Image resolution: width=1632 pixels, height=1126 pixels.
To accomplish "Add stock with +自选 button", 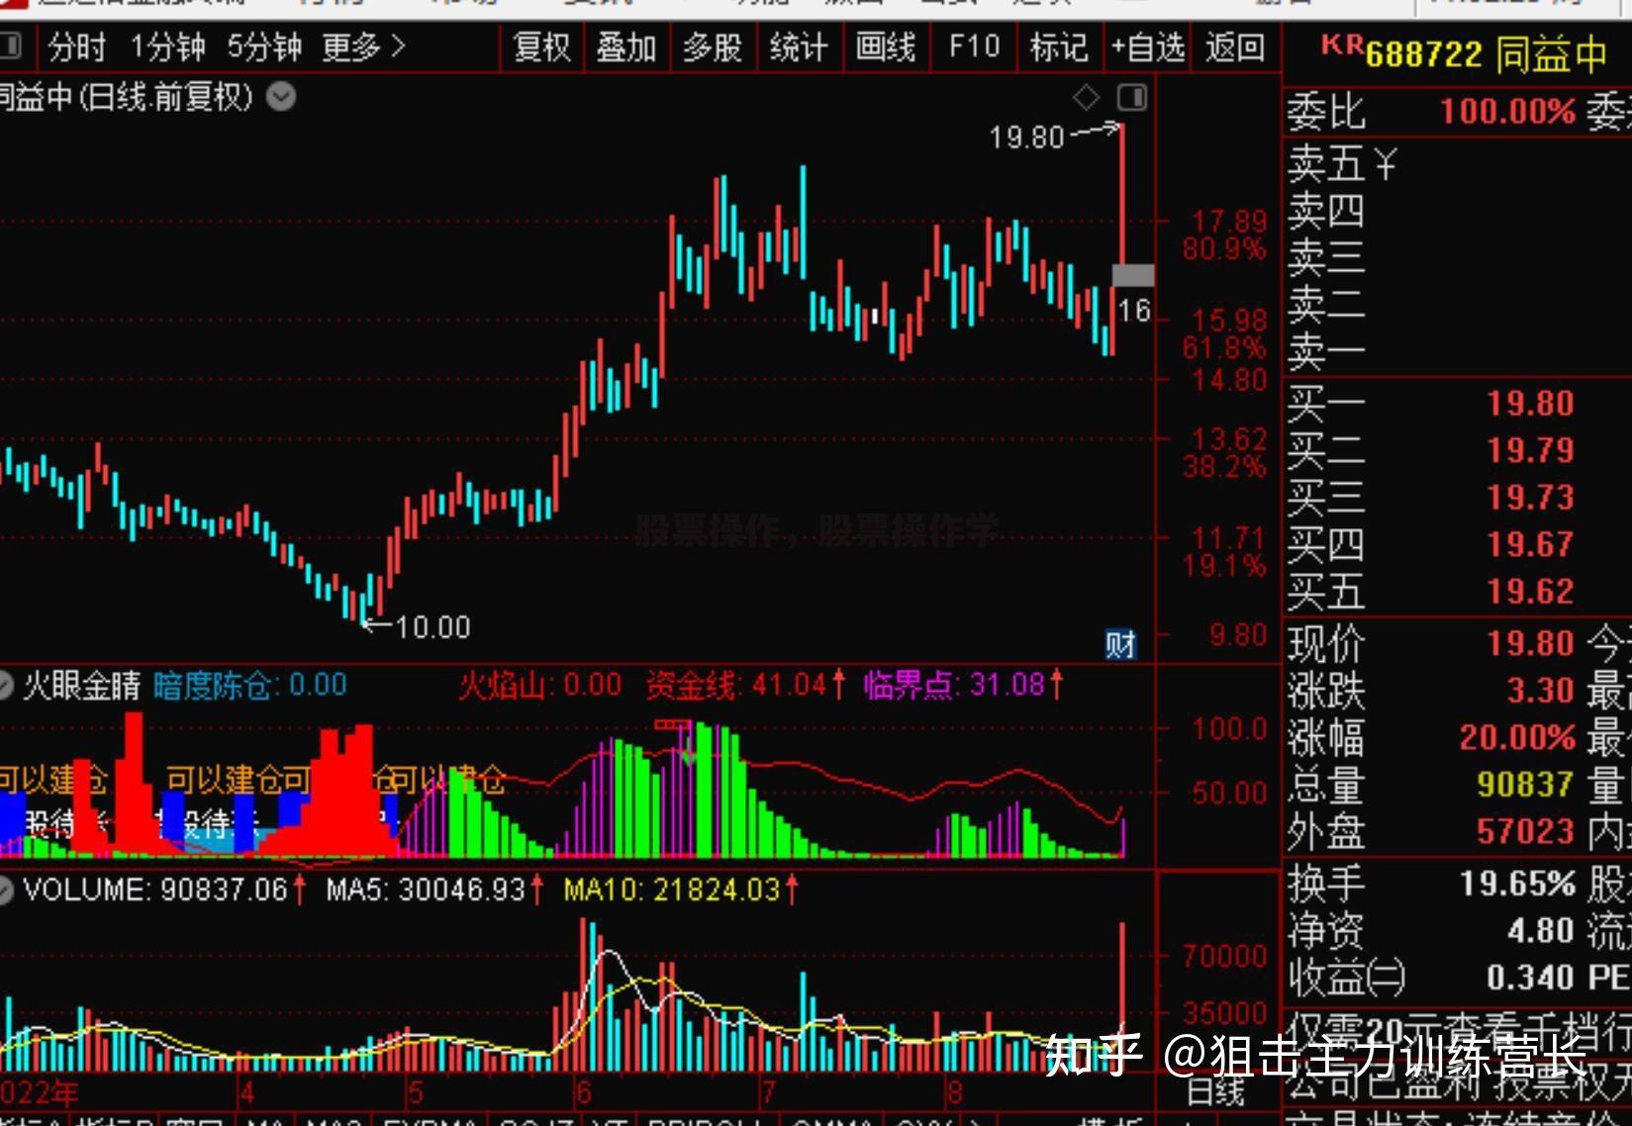I will point(1147,47).
